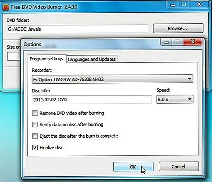Confirm options with the OK button

pyautogui.click(x=133, y=167)
